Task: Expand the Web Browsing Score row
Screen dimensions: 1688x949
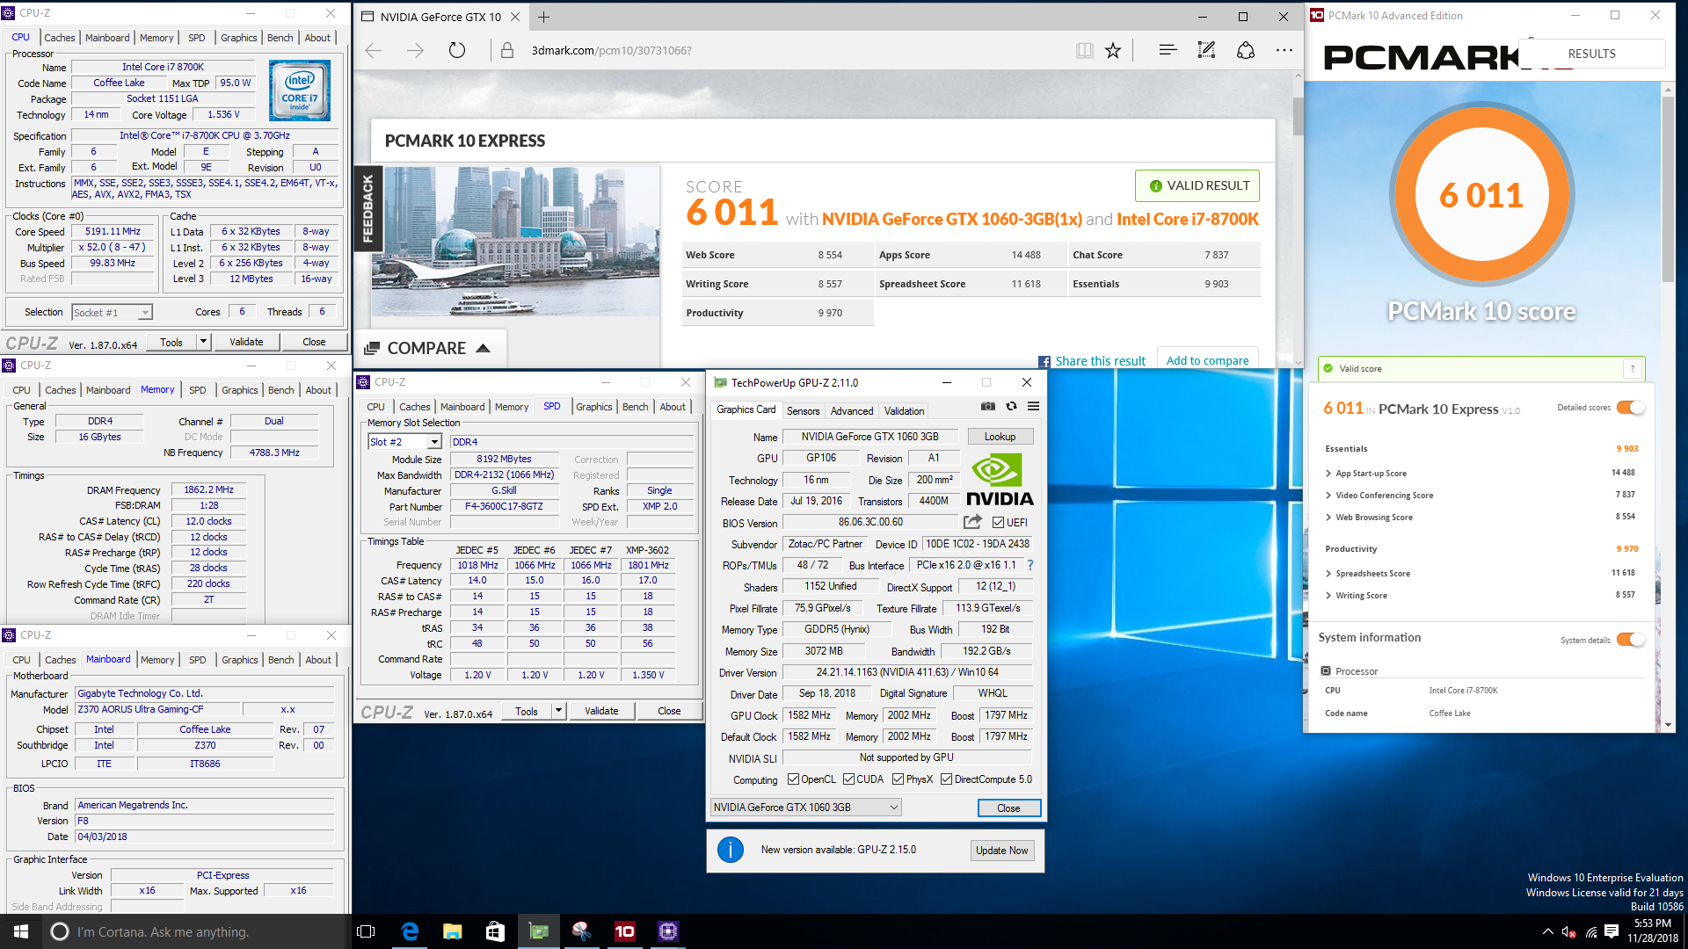Action: 1328,518
